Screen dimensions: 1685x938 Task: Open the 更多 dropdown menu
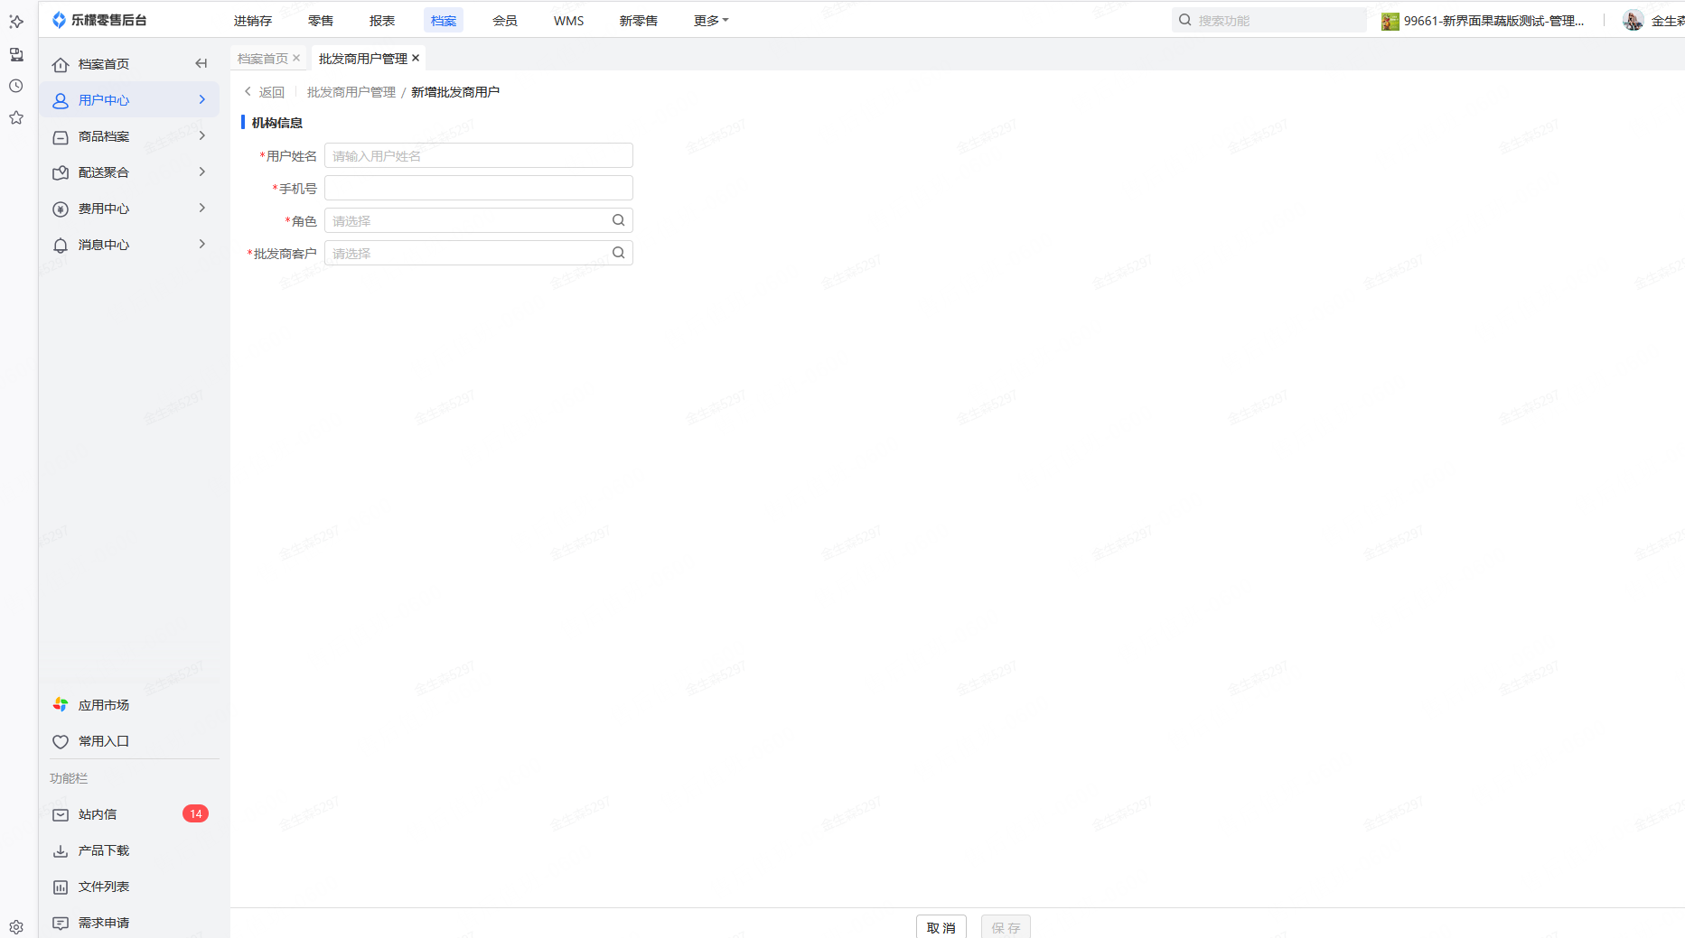711,20
